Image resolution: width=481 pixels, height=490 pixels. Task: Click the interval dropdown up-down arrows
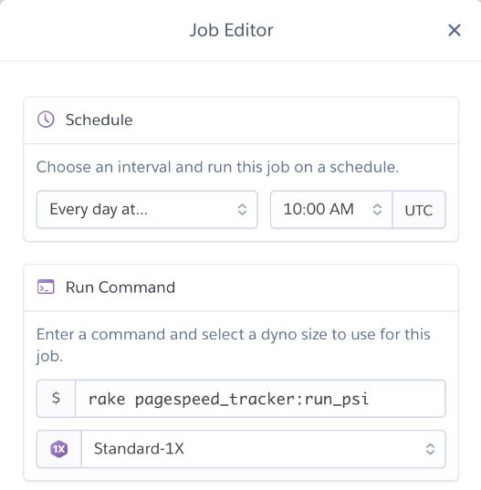point(242,209)
